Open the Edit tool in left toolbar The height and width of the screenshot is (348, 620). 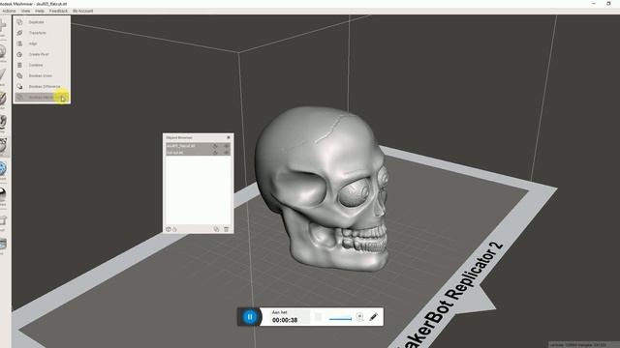click(x=3, y=146)
